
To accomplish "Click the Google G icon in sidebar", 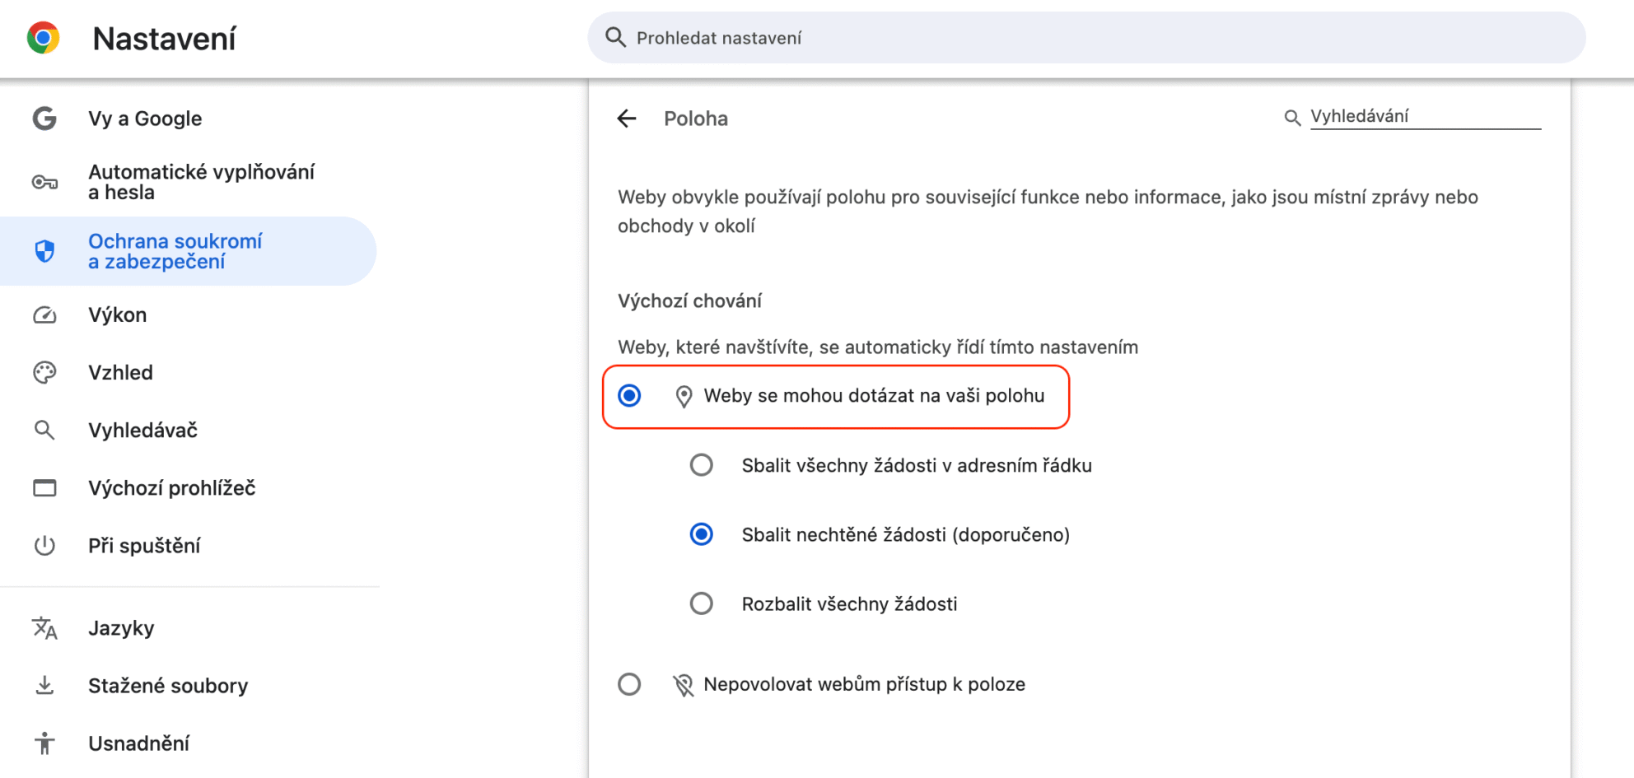I will coord(44,119).
